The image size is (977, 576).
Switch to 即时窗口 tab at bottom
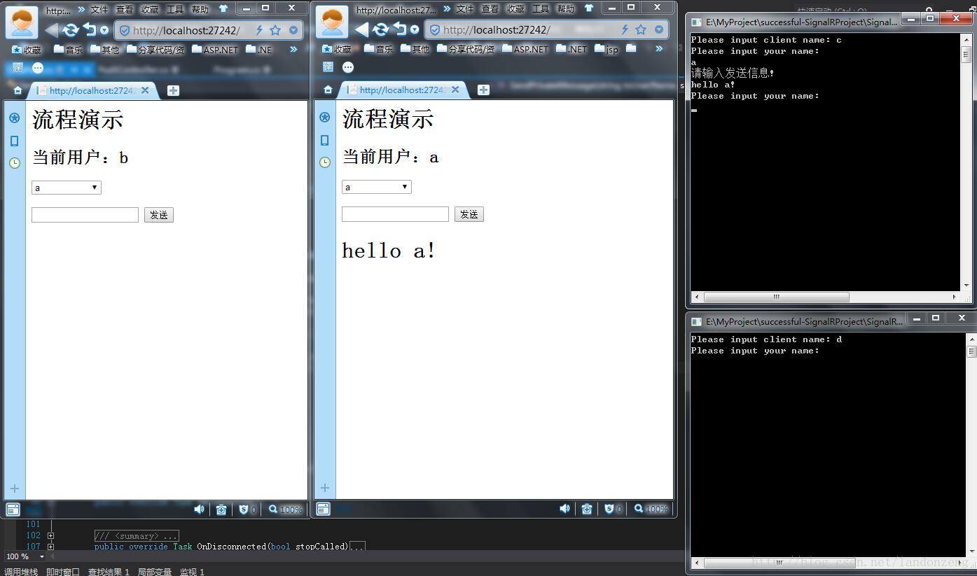point(63,572)
